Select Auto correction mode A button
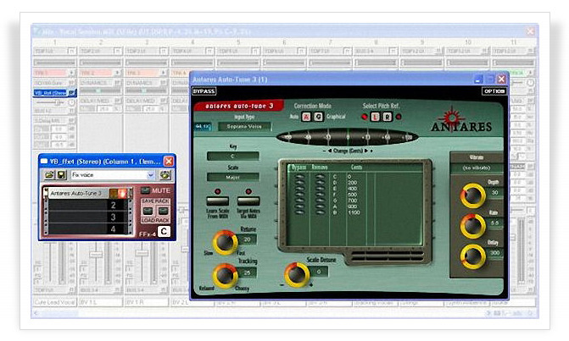This screenshot has height=341, width=569. (x=307, y=117)
